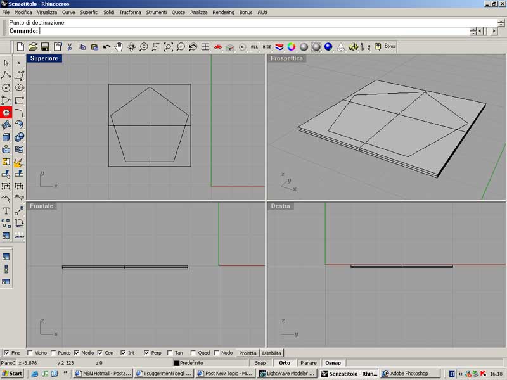Open the four-viewport layout icon

(205, 47)
